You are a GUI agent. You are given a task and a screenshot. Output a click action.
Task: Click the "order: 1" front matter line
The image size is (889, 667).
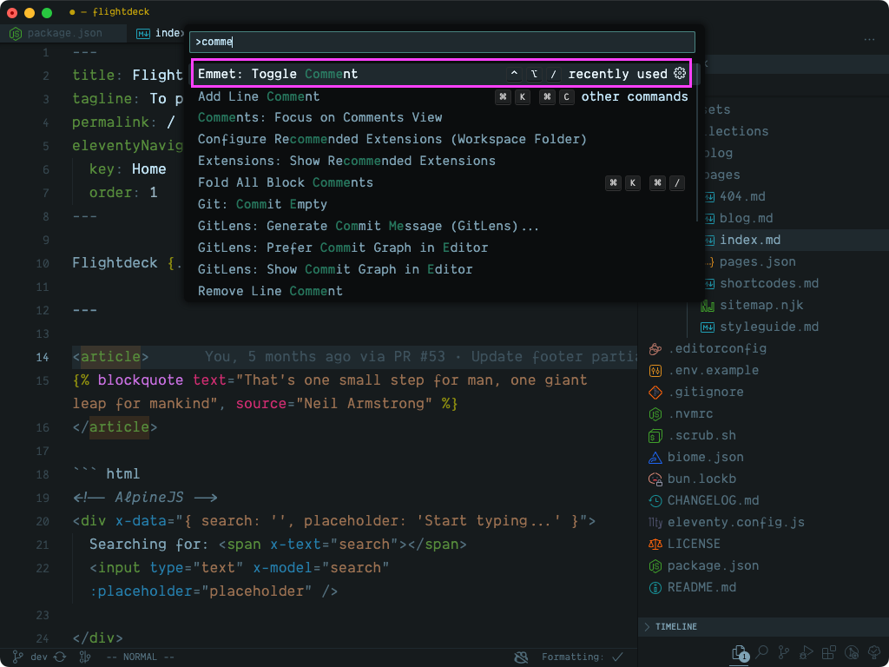click(x=123, y=192)
